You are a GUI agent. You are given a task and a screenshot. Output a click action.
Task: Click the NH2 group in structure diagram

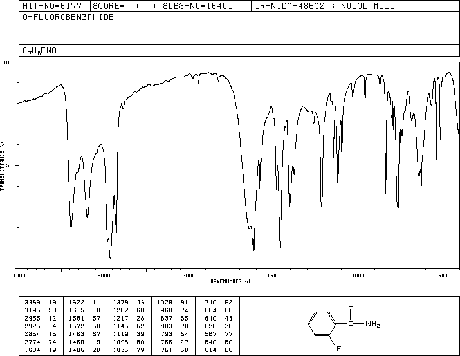(373, 324)
